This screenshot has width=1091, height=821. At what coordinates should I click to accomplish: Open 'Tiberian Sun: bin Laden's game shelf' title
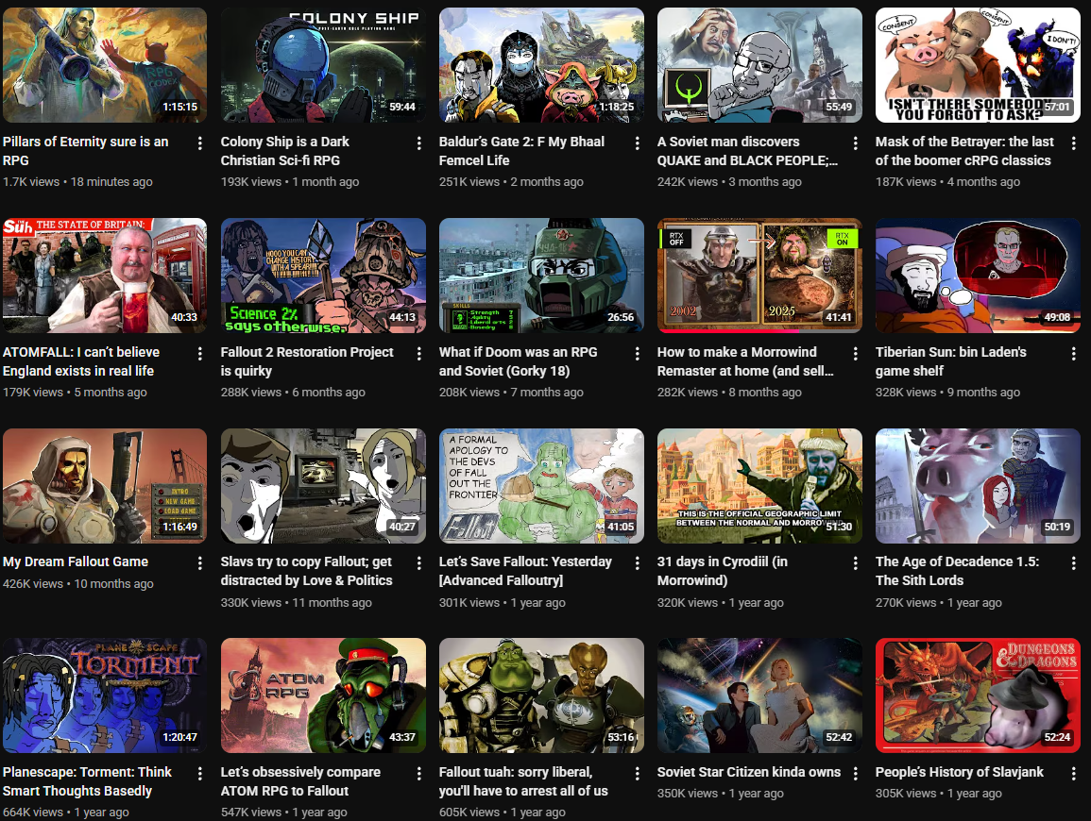click(x=950, y=361)
